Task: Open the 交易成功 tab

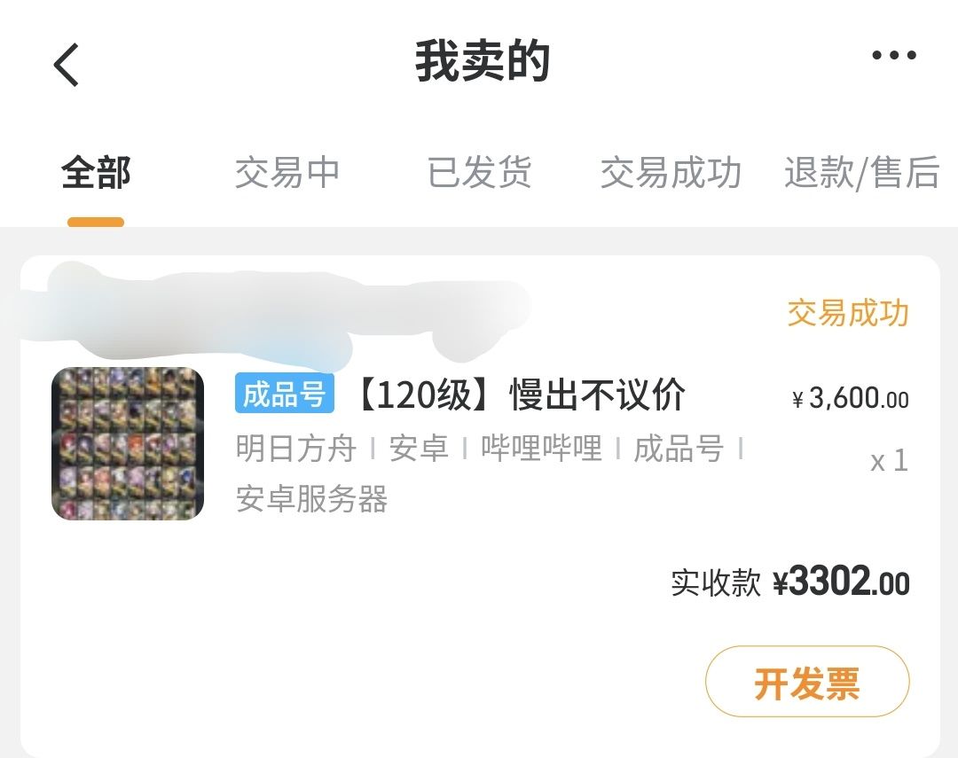Action: (x=671, y=172)
